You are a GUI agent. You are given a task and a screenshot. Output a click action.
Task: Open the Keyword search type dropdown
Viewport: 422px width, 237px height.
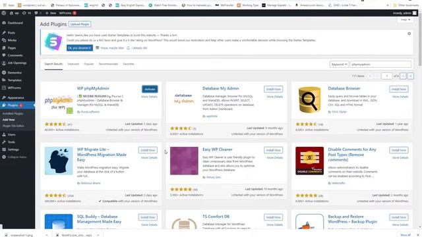339,65
